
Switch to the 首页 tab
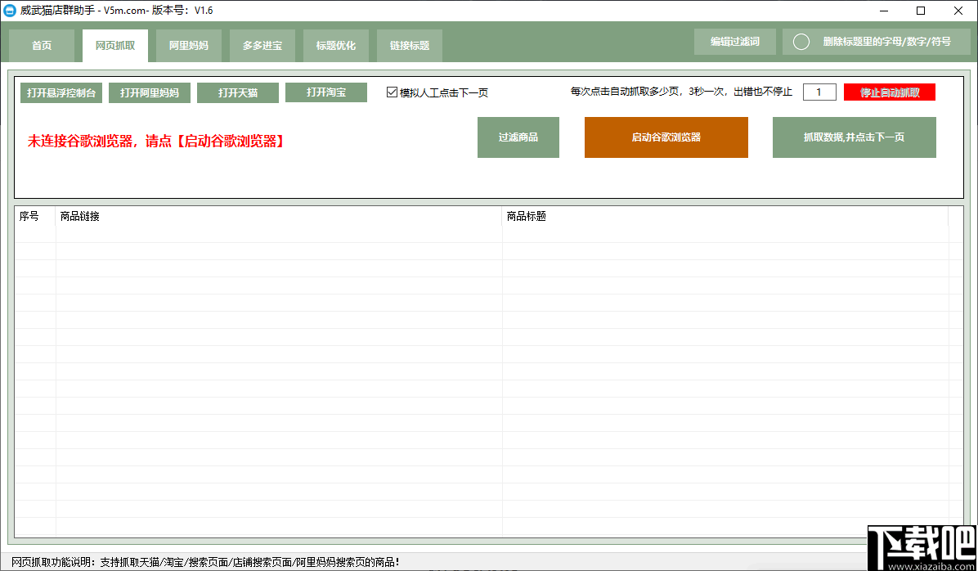(x=42, y=46)
